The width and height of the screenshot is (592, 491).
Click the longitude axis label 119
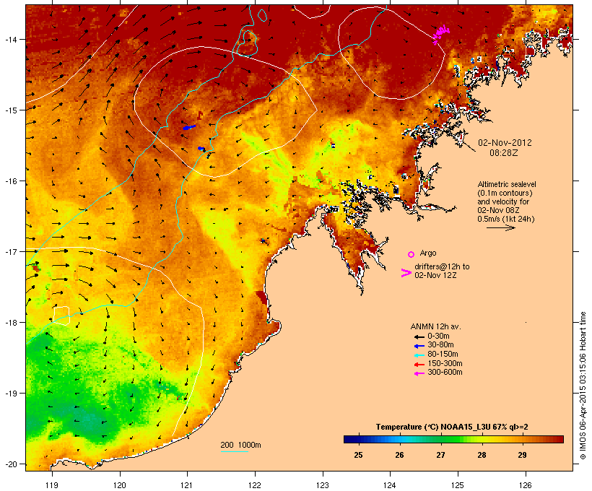pyautogui.click(x=52, y=485)
